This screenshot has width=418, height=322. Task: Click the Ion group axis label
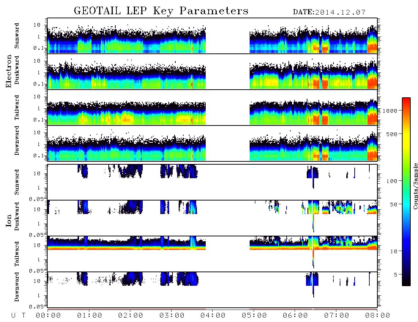coord(8,221)
